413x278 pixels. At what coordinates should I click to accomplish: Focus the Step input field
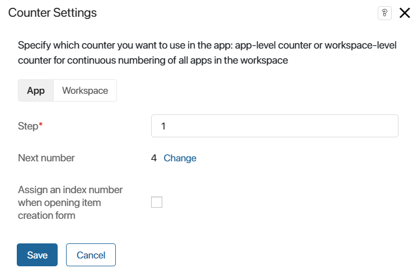(x=274, y=126)
